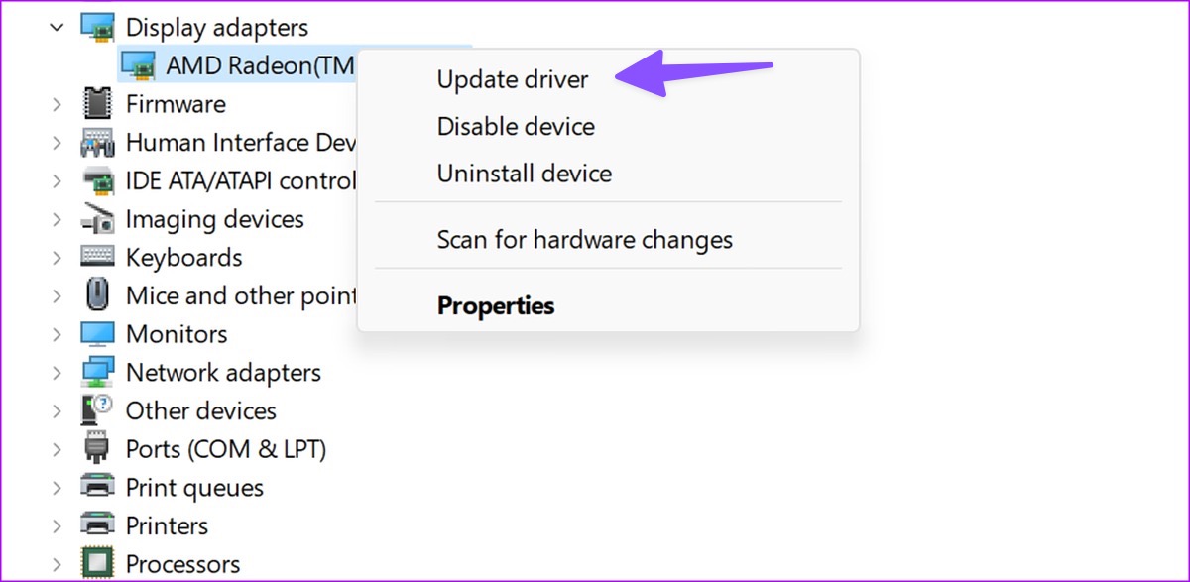Viewport: 1190px width, 582px height.
Task: Expand the Print queues category
Action: click(57, 488)
